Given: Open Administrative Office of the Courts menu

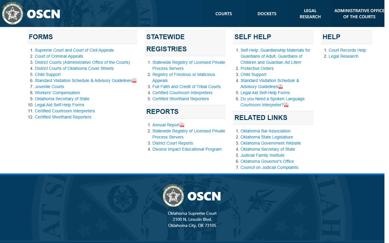Looking at the screenshot, I should pyautogui.click(x=359, y=14).
